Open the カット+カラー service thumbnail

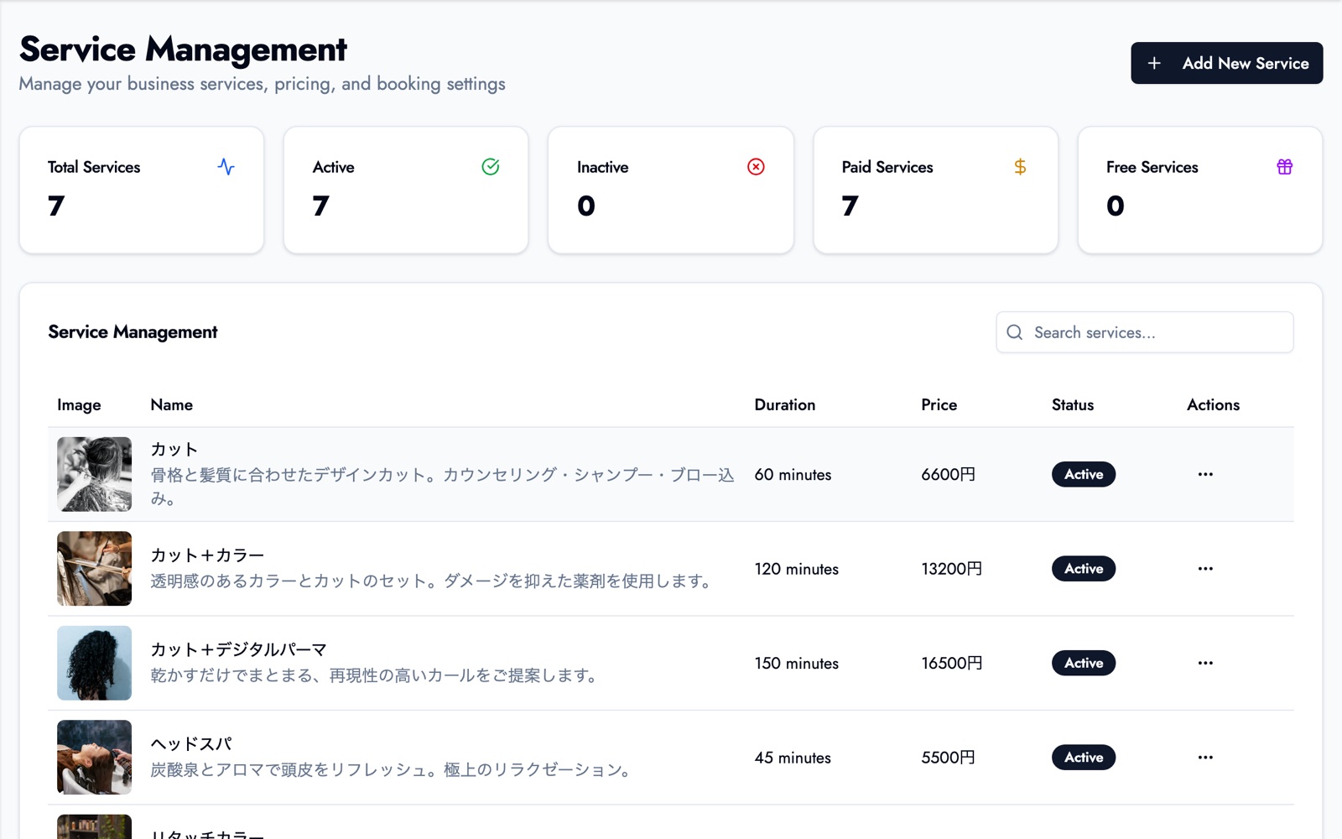click(x=94, y=569)
